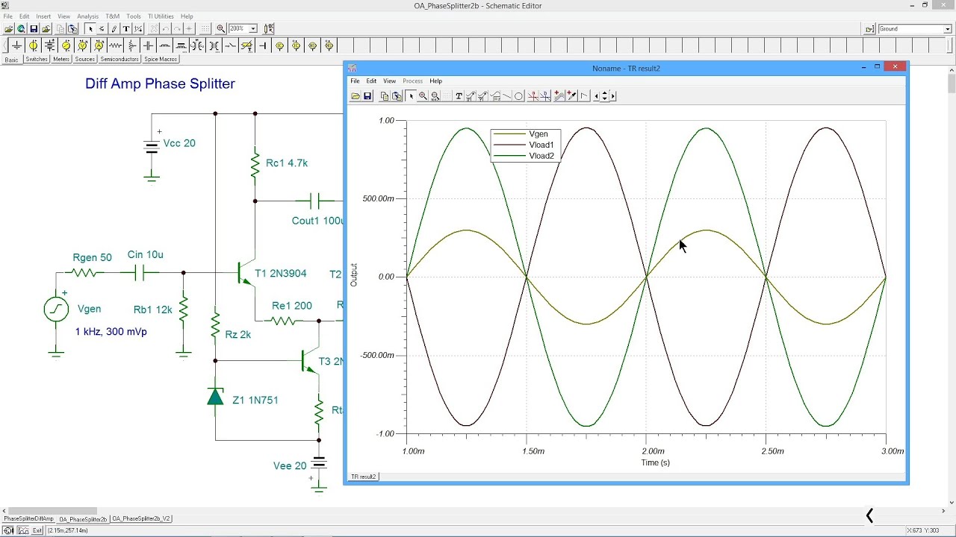The width and height of the screenshot is (956, 537).
Task: Open the Semiconductors component tab
Action: coord(119,59)
